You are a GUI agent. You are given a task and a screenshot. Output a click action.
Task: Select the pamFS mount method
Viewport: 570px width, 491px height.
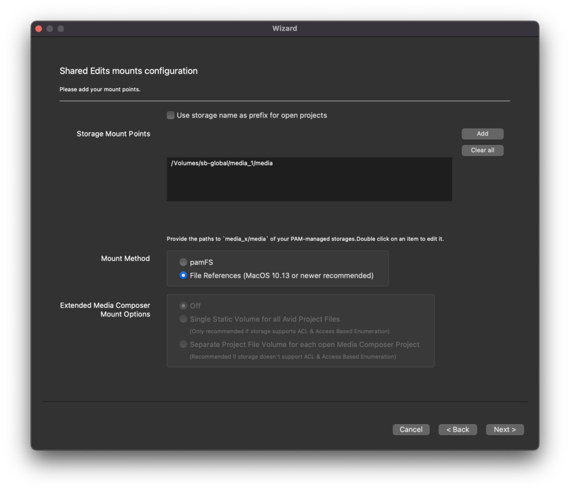pos(183,262)
